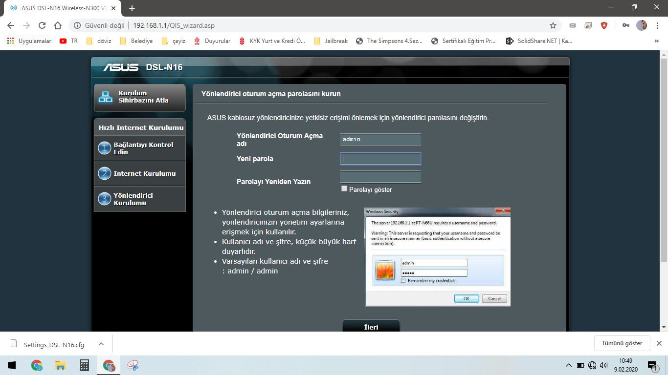This screenshot has height=375, width=668.
Task: Enable the Parolayı göster checkbox
Action: [344, 188]
